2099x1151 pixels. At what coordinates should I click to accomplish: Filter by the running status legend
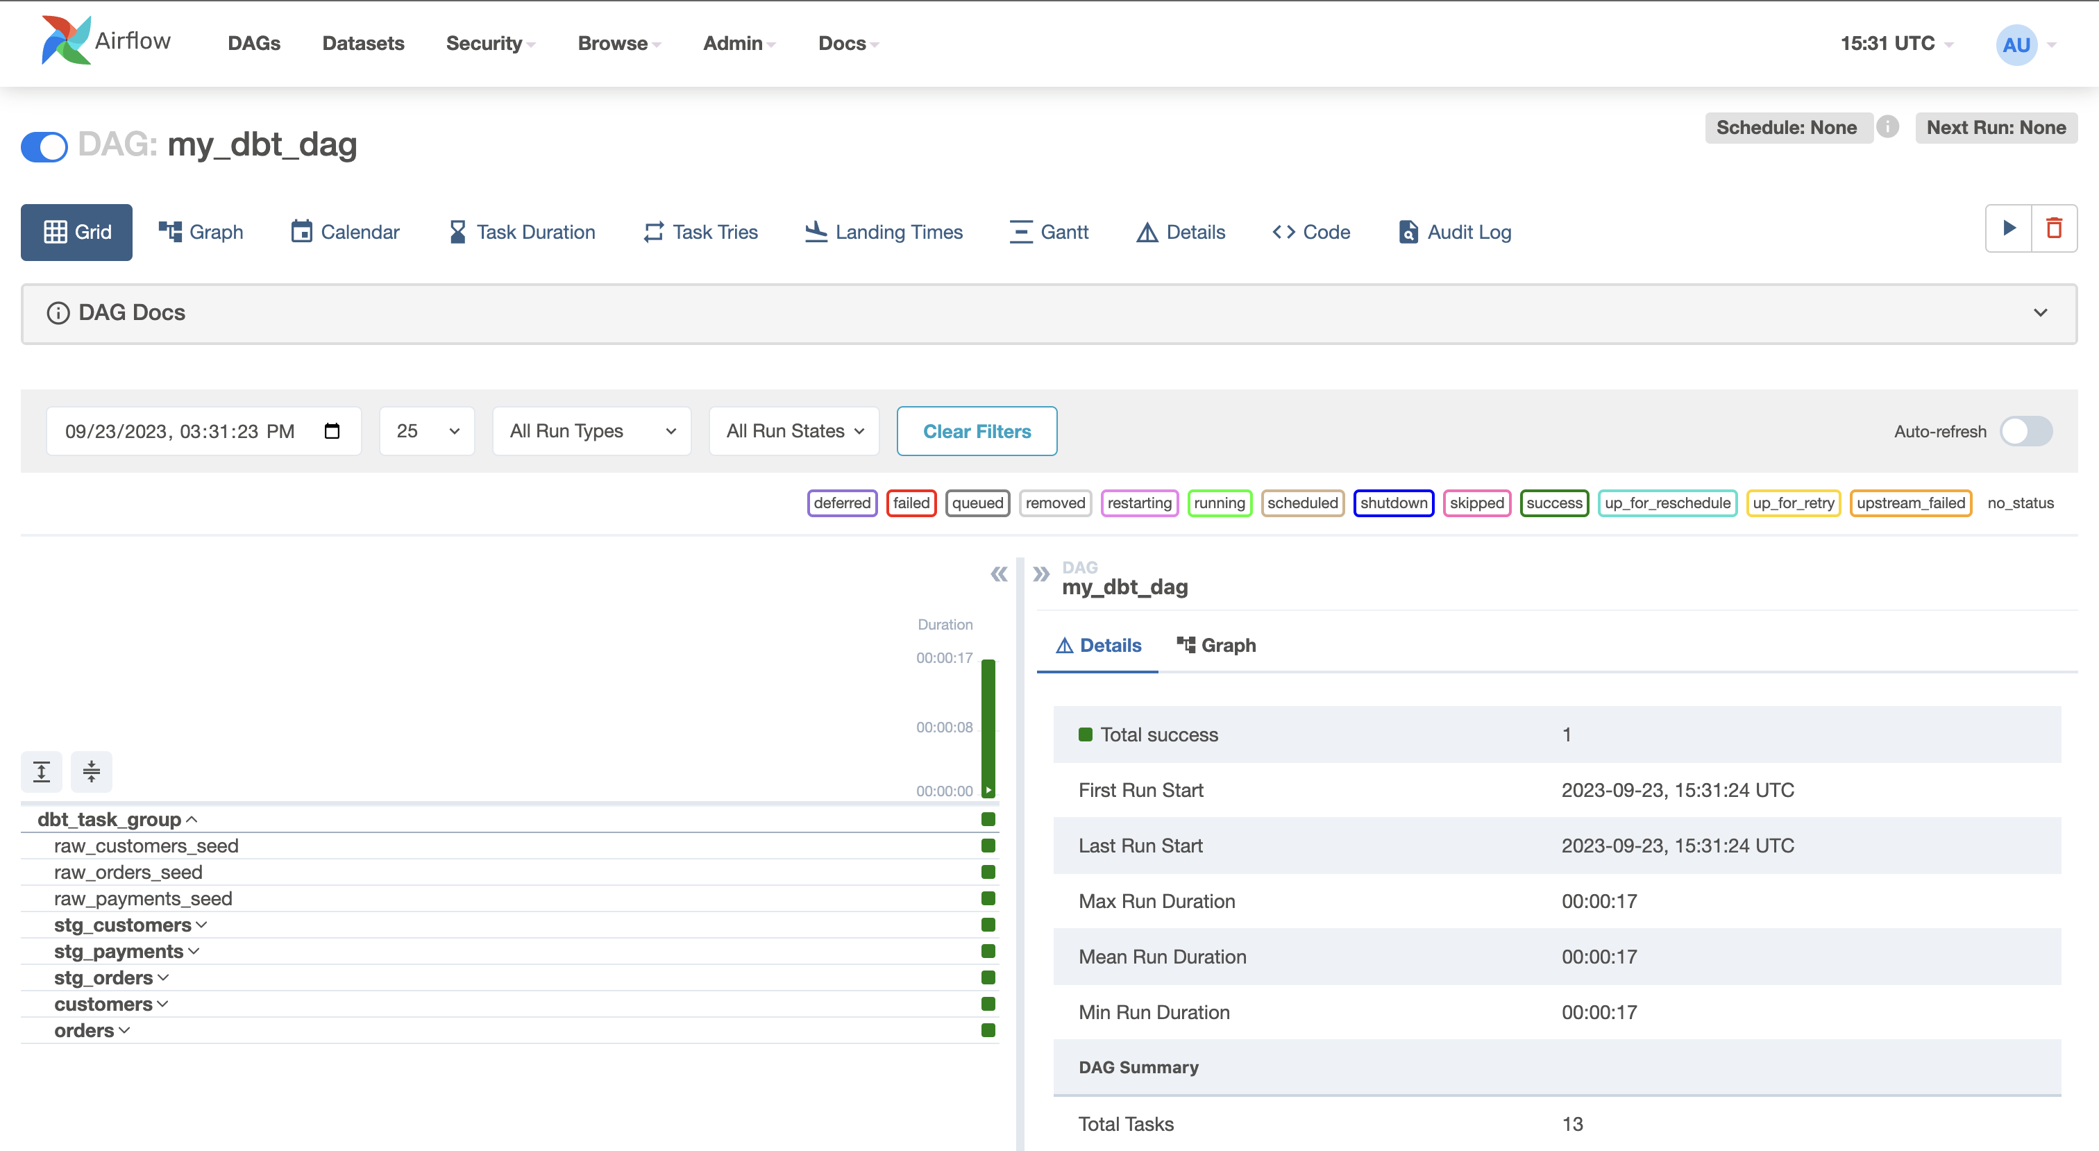tap(1219, 502)
